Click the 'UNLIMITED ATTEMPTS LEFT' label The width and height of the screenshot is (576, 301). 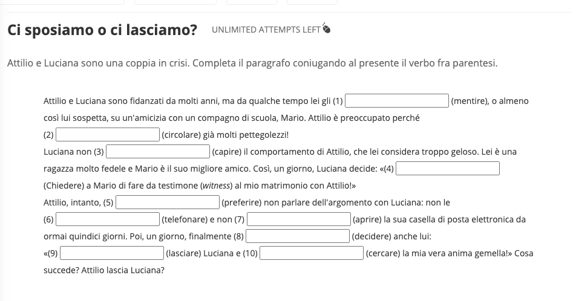click(266, 30)
